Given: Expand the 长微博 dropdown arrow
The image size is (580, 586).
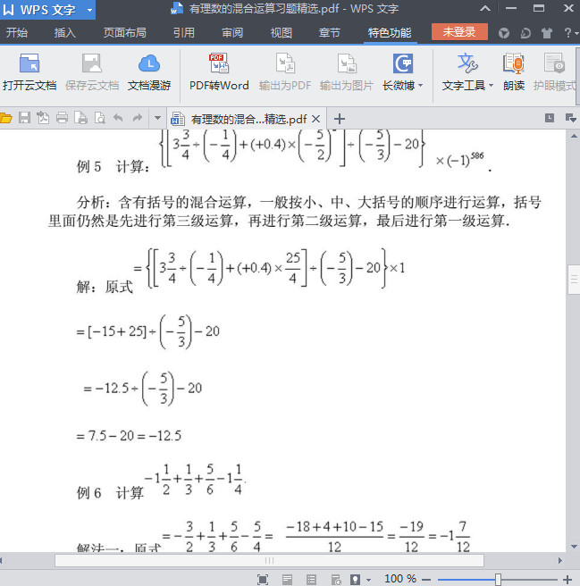Looking at the screenshot, I should click(421, 86).
